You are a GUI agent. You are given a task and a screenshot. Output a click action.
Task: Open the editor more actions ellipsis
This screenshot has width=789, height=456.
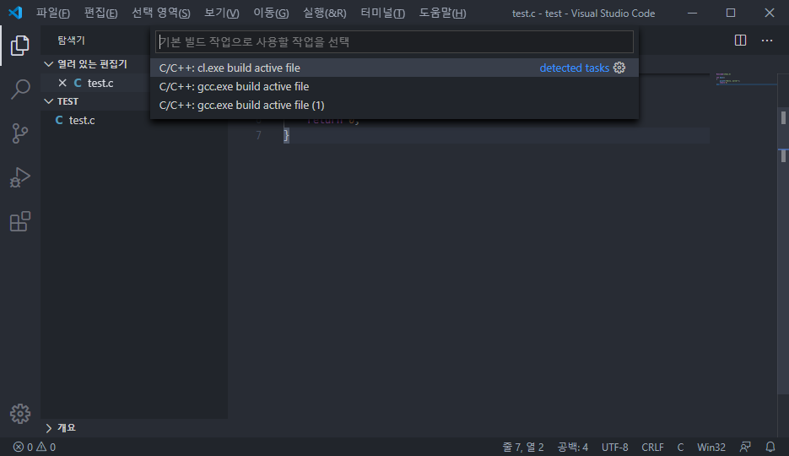pyautogui.click(x=767, y=41)
